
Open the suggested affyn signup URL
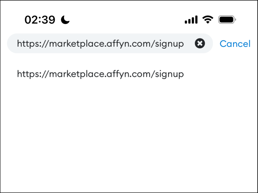tap(100, 74)
